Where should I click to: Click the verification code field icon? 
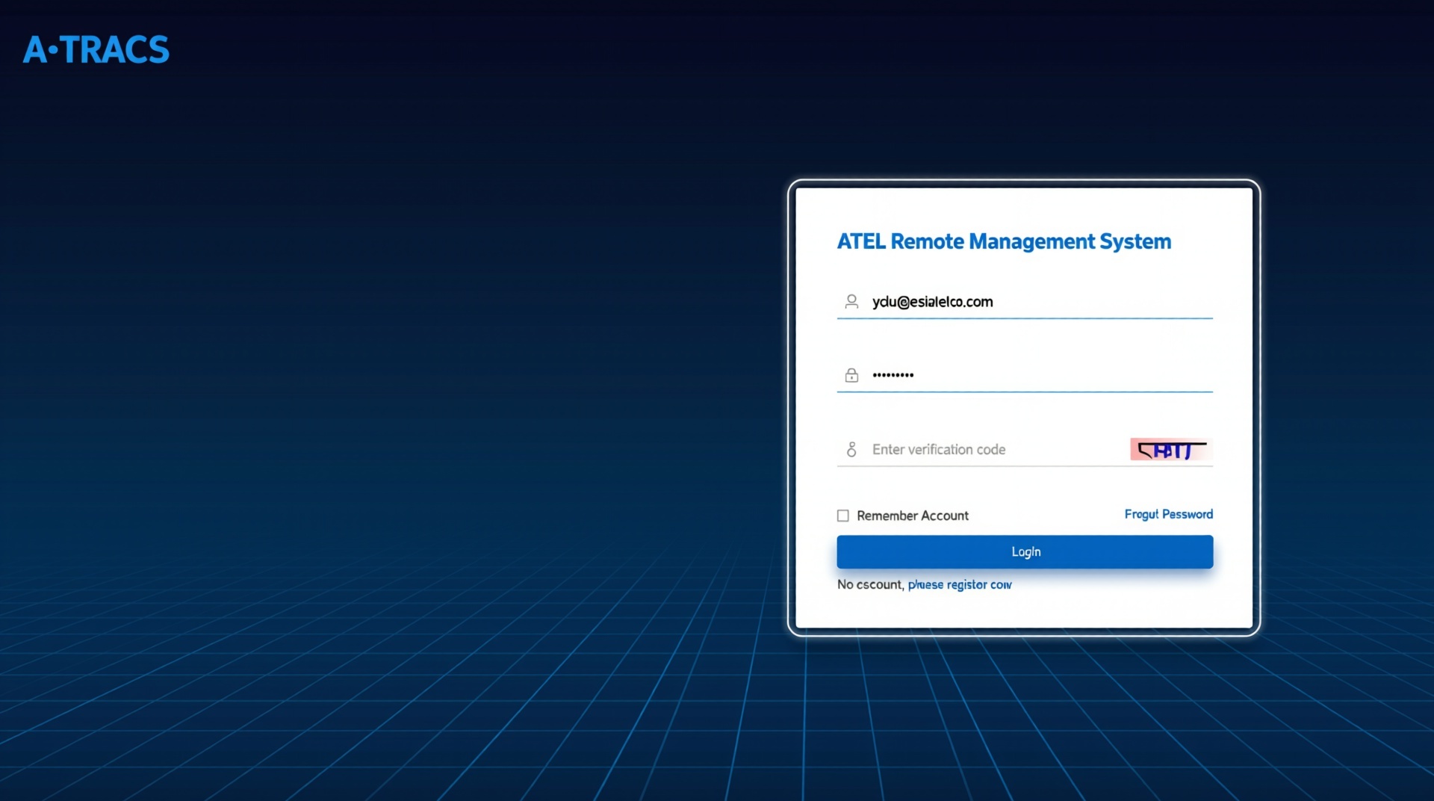851,449
